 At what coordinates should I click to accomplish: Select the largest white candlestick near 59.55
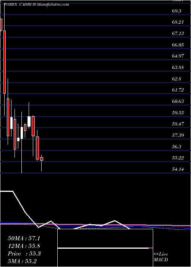(x=29, y=121)
